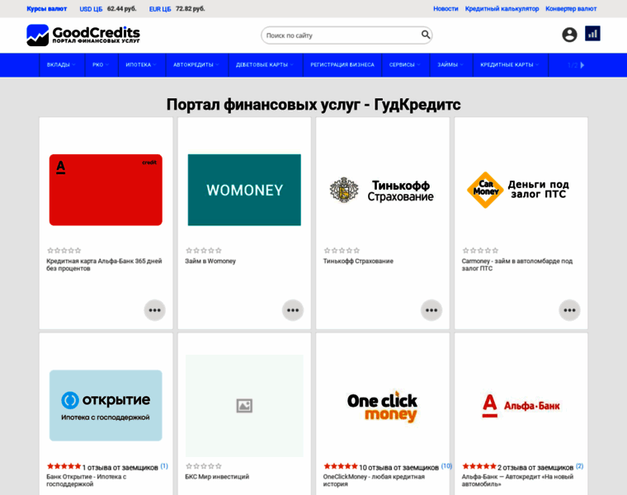This screenshot has width=627, height=495.
Task: Click the broken image placeholder for БКС
Action: (244, 405)
